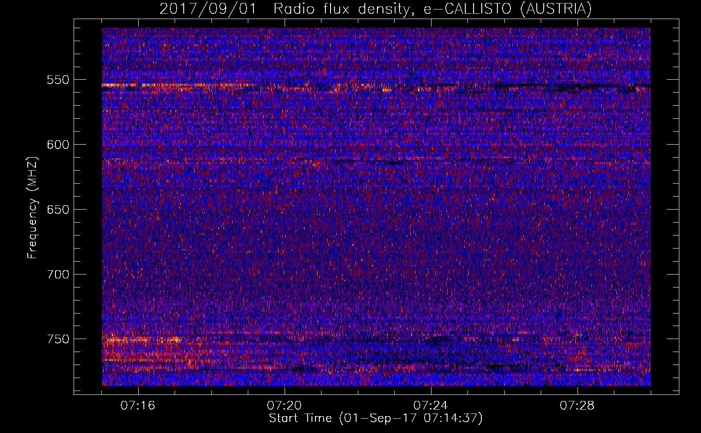Click the plot title mentioning e-CALLISTO (AUSTRIA)
The width and height of the screenshot is (701, 433).
375,9
